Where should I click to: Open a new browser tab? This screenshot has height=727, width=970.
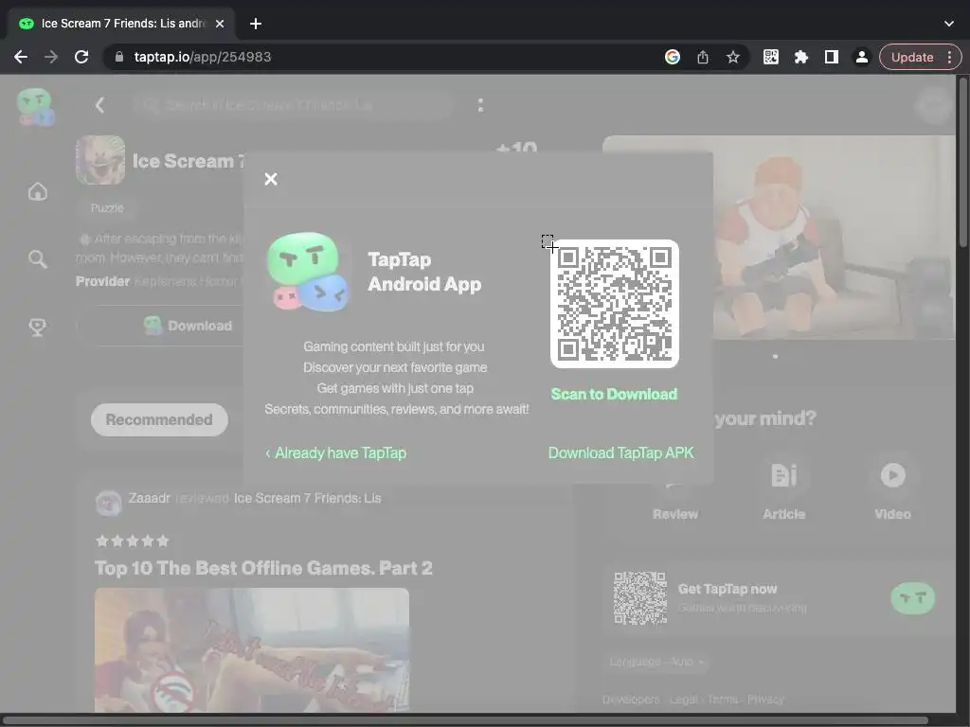256,24
